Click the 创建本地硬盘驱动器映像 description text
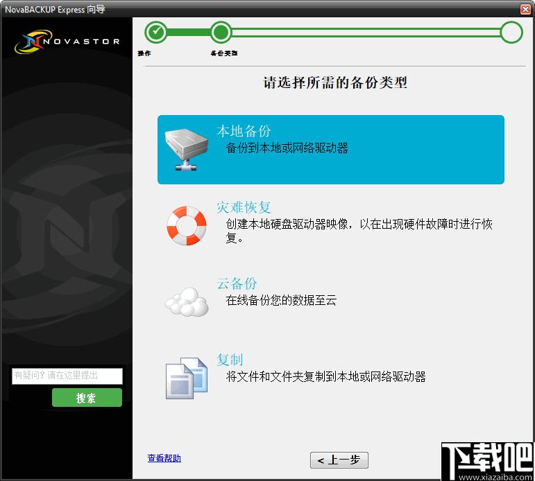Viewport: 535px width, 481px height. coord(359,231)
